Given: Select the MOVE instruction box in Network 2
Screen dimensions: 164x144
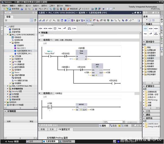Looking at the screenshot, I should click(82, 107).
